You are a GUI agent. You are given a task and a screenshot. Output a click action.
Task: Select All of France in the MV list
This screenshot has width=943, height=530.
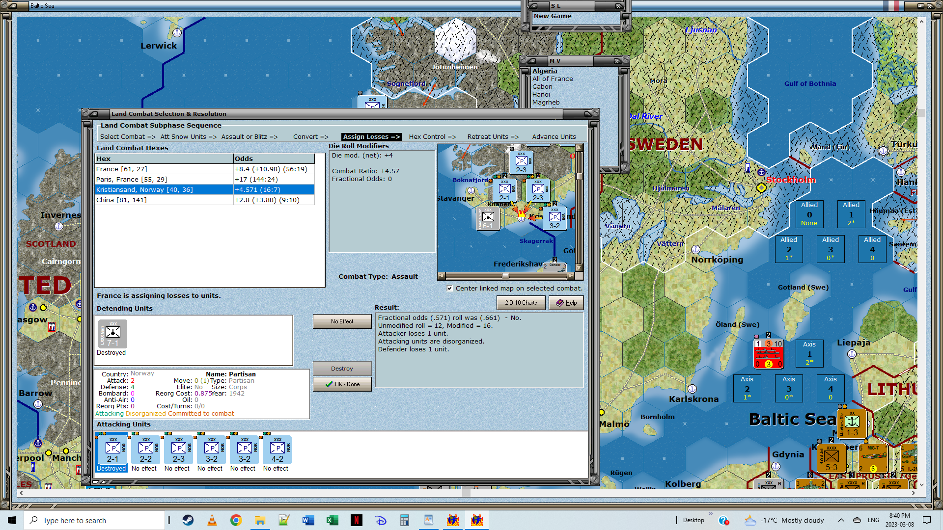coord(553,79)
